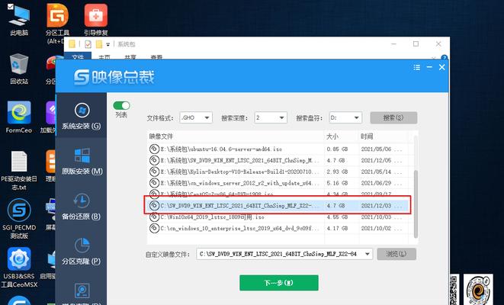Click the disc icon of ubuntu-16.04.6 row
Viewport: 504px width, 305px height.
154,149
